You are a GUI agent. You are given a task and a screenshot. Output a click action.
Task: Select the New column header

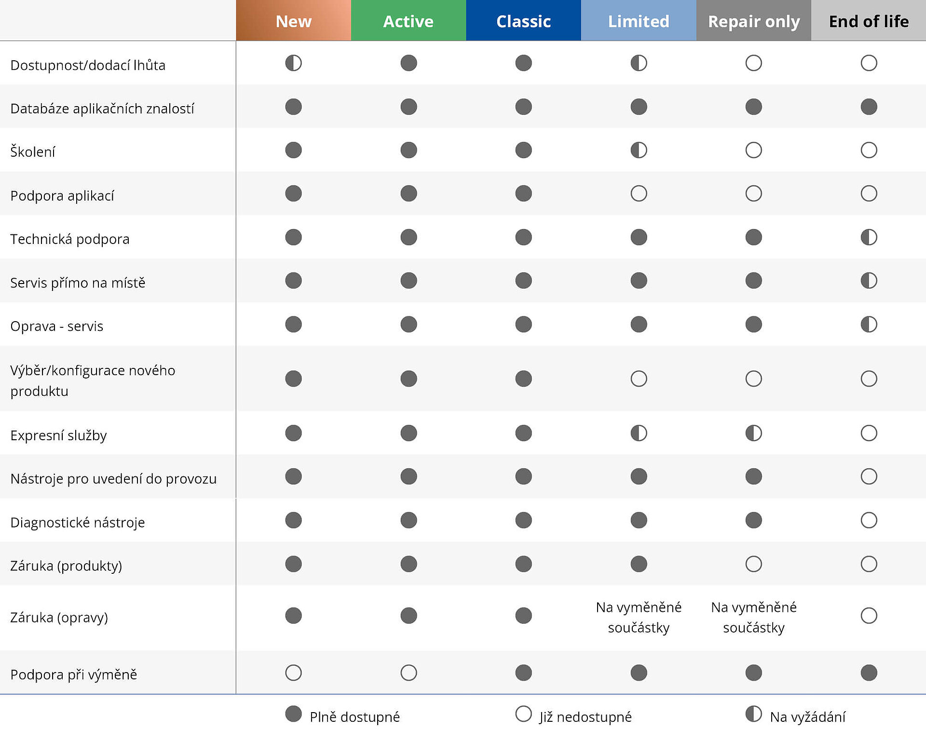coord(293,21)
